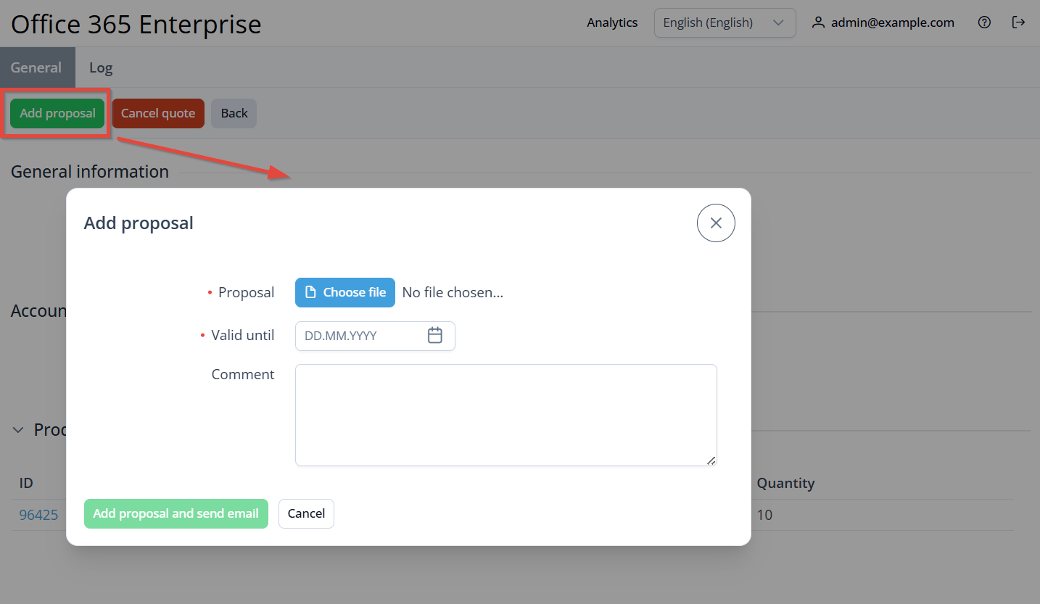Viewport: 1040px width, 604px height.
Task: Click the General information heading
Action: click(x=90, y=172)
